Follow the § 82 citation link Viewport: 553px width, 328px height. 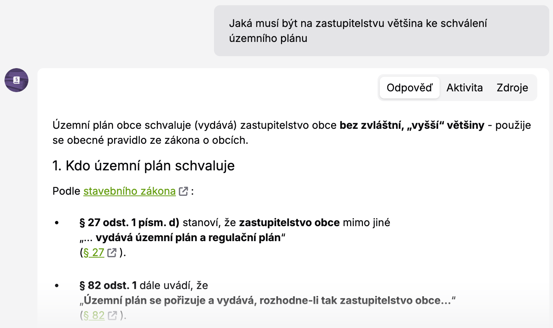(94, 316)
